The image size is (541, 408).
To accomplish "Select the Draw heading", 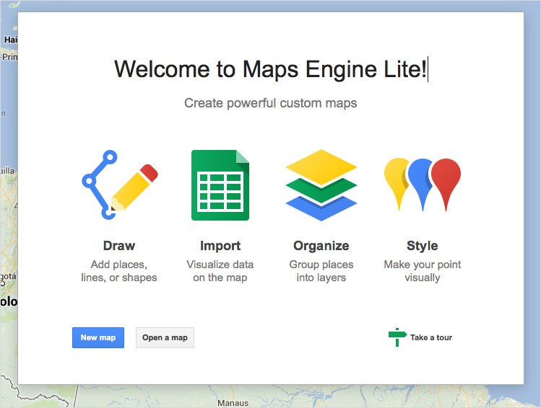I will click(x=119, y=246).
